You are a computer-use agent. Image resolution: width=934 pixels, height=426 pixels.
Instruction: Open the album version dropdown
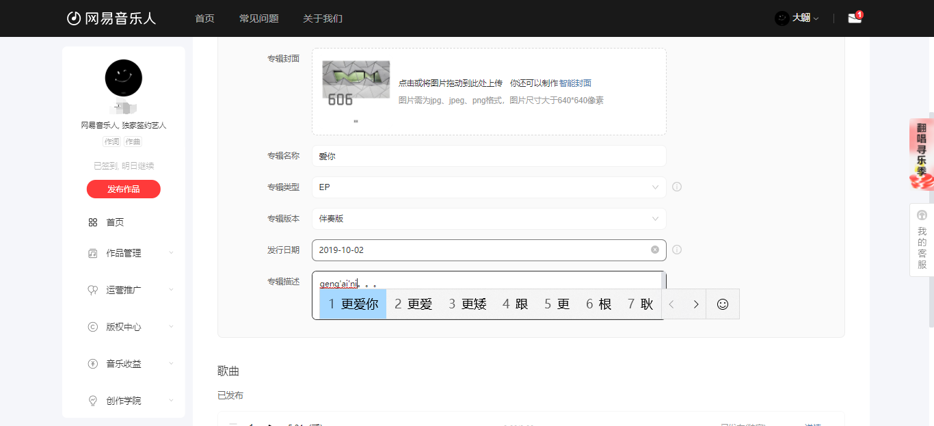[488, 219]
